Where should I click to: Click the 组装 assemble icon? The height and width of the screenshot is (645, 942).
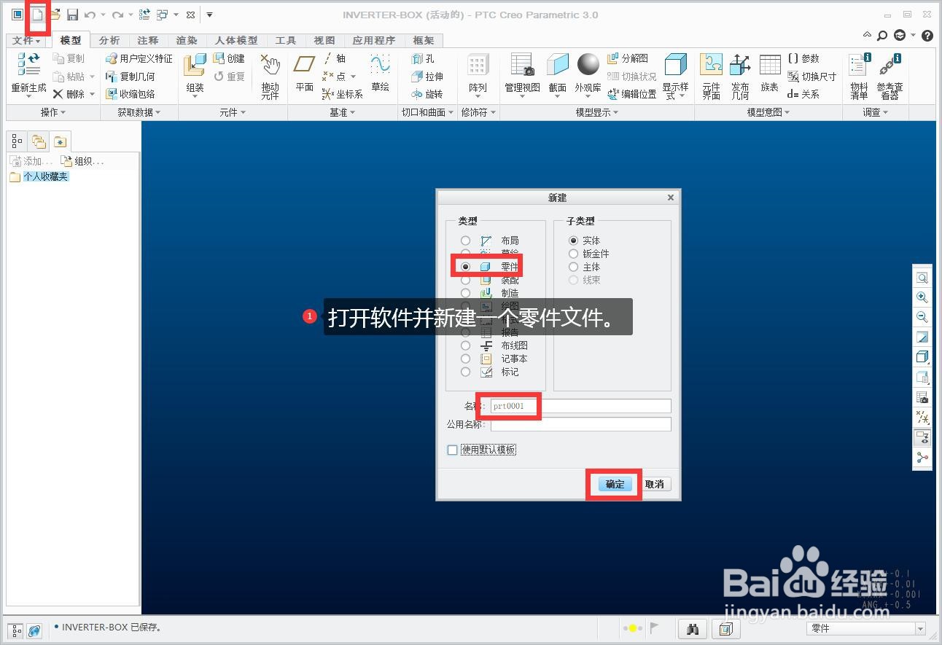click(195, 66)
